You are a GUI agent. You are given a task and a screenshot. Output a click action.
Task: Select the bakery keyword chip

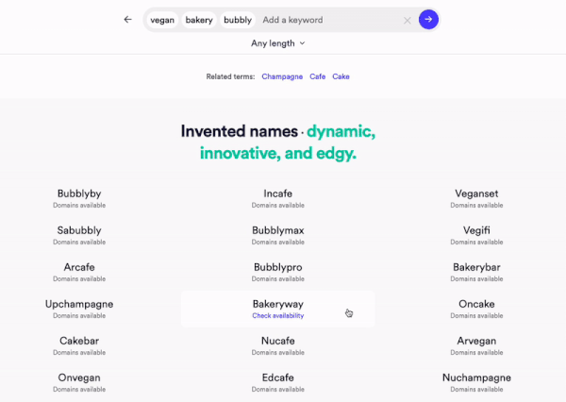[199, 20]
